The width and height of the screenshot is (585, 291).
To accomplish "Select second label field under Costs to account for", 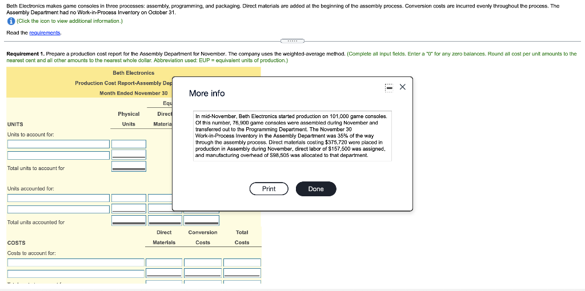I will pyautogui.click(x=76, y=274).
